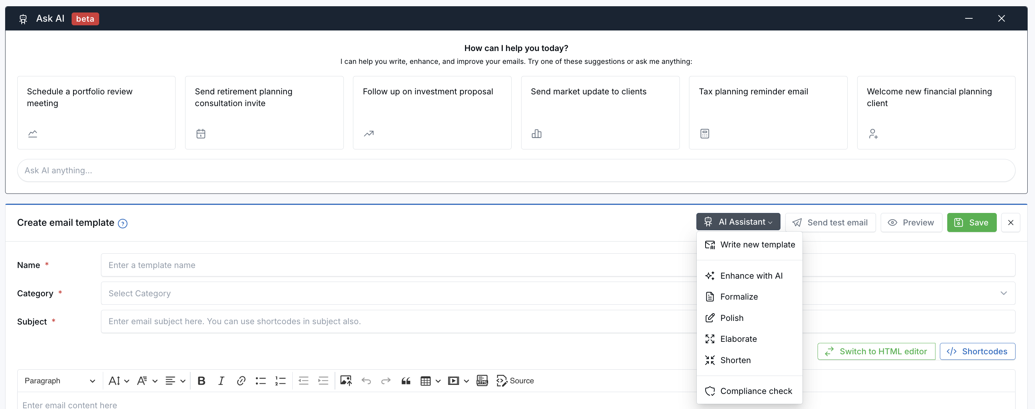Open the help icon beside Create email template
Screen dimensions: 1035x409
click(x=123, y=223)
